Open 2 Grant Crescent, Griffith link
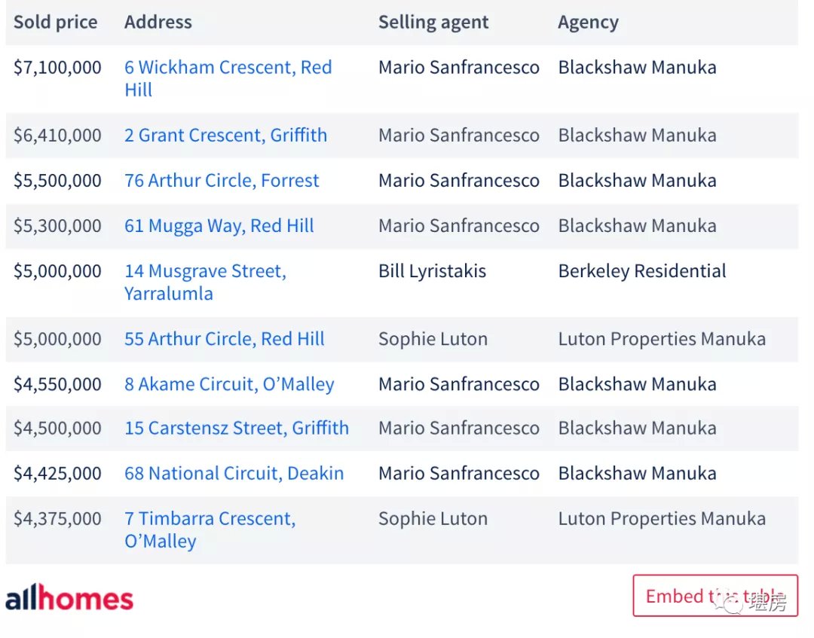This screenshot has height=638, width=814. 226,136
